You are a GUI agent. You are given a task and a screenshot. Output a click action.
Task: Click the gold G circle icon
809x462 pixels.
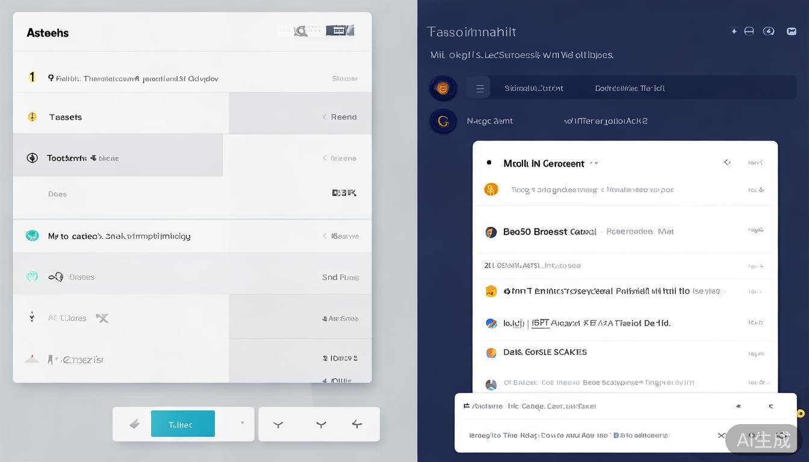pyautogui.click(x=443, y=121)
